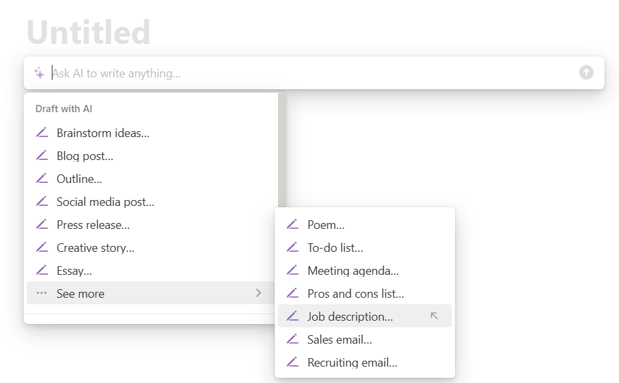This screenshot has height=383, width=619.
Task: Expand the See more submenu chevron
Action: [x=258, y=293]
